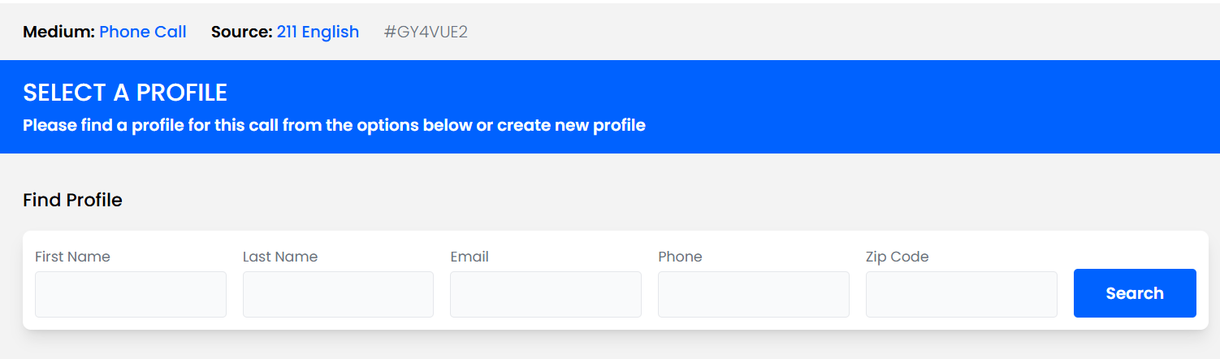Select the Email search box

546,294
